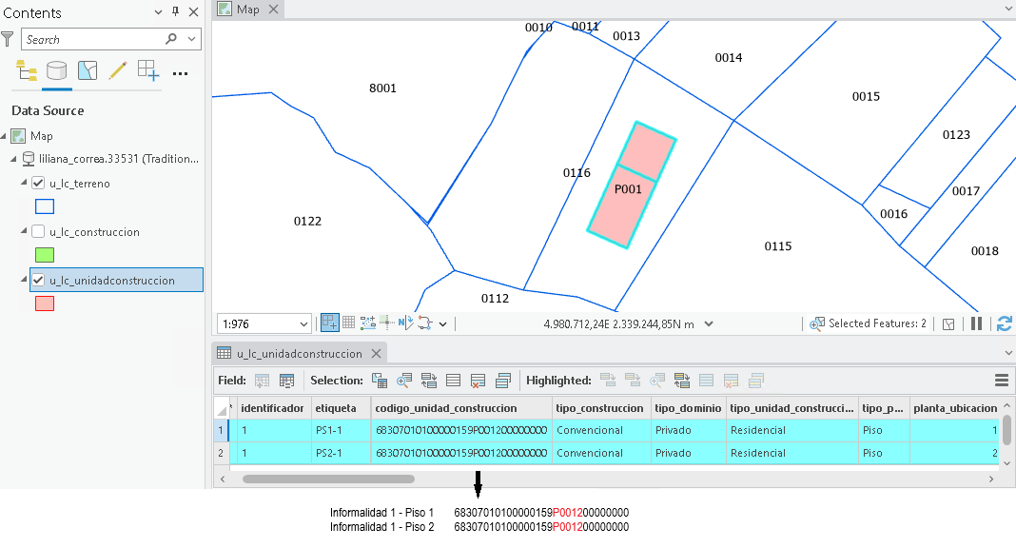The image size is (1016, 548).
Task: Activate the u_lc_unidadconstruccion table tab
Action: coord(299,353)
